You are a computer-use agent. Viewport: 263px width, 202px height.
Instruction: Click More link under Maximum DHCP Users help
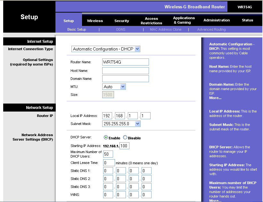[215, 200]
